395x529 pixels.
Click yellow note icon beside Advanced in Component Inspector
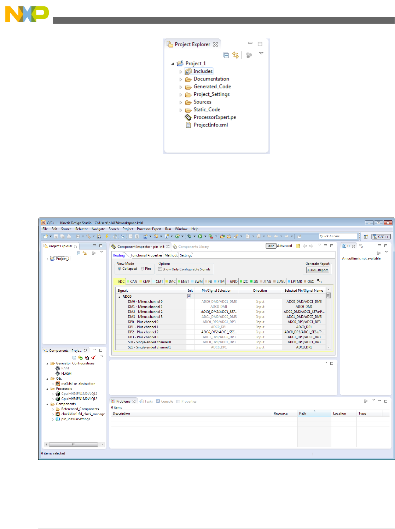[298, 246]
